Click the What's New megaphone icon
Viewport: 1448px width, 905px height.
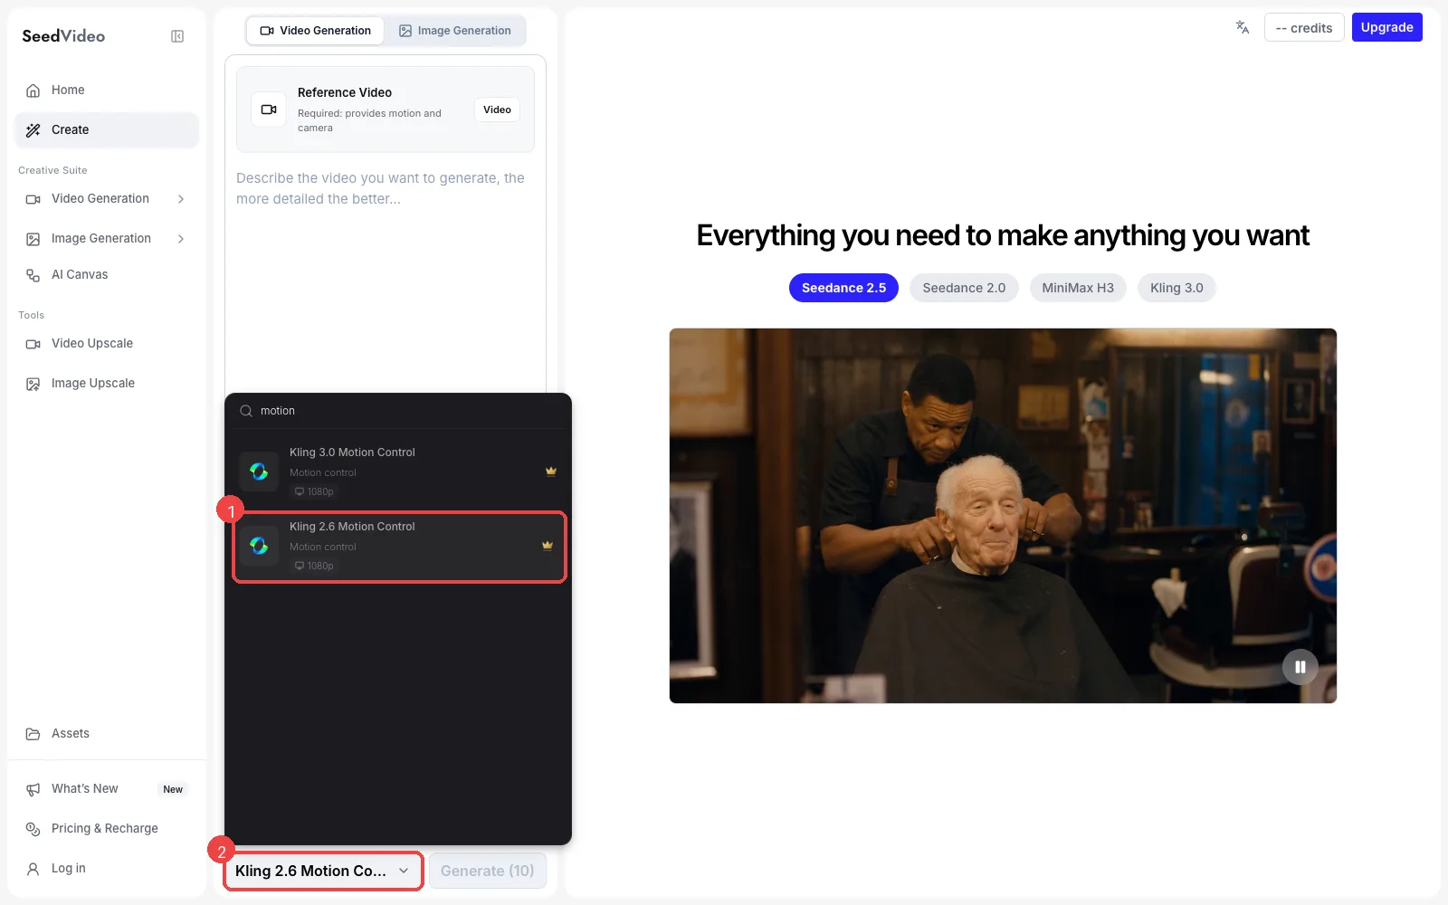[33, 789]
